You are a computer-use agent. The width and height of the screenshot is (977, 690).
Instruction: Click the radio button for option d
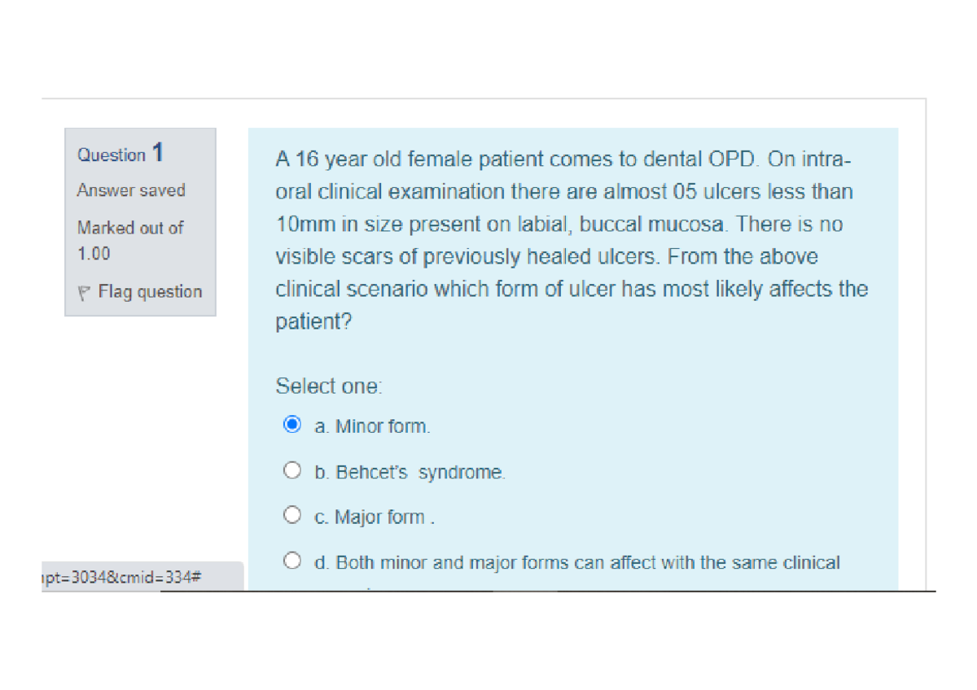pyautogui.click(x=292, y=559)
